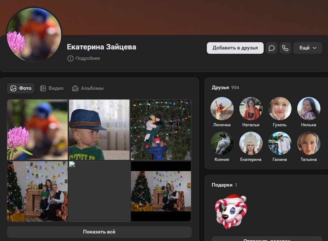Click the name Галина
The height and width of the screenshot is (241, 328).
coord(280,159)
